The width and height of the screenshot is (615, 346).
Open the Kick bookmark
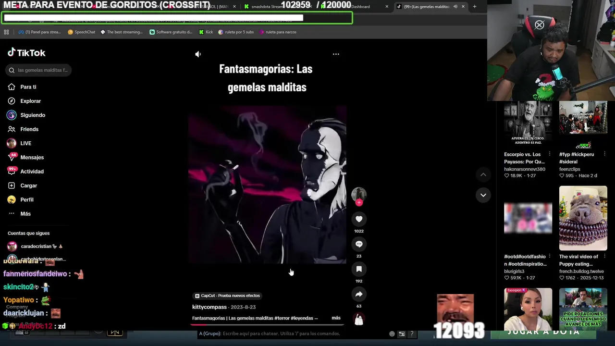tap(206, 32)
